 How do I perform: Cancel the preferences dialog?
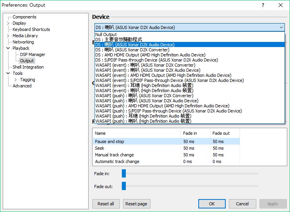click(x=242, y=204)
